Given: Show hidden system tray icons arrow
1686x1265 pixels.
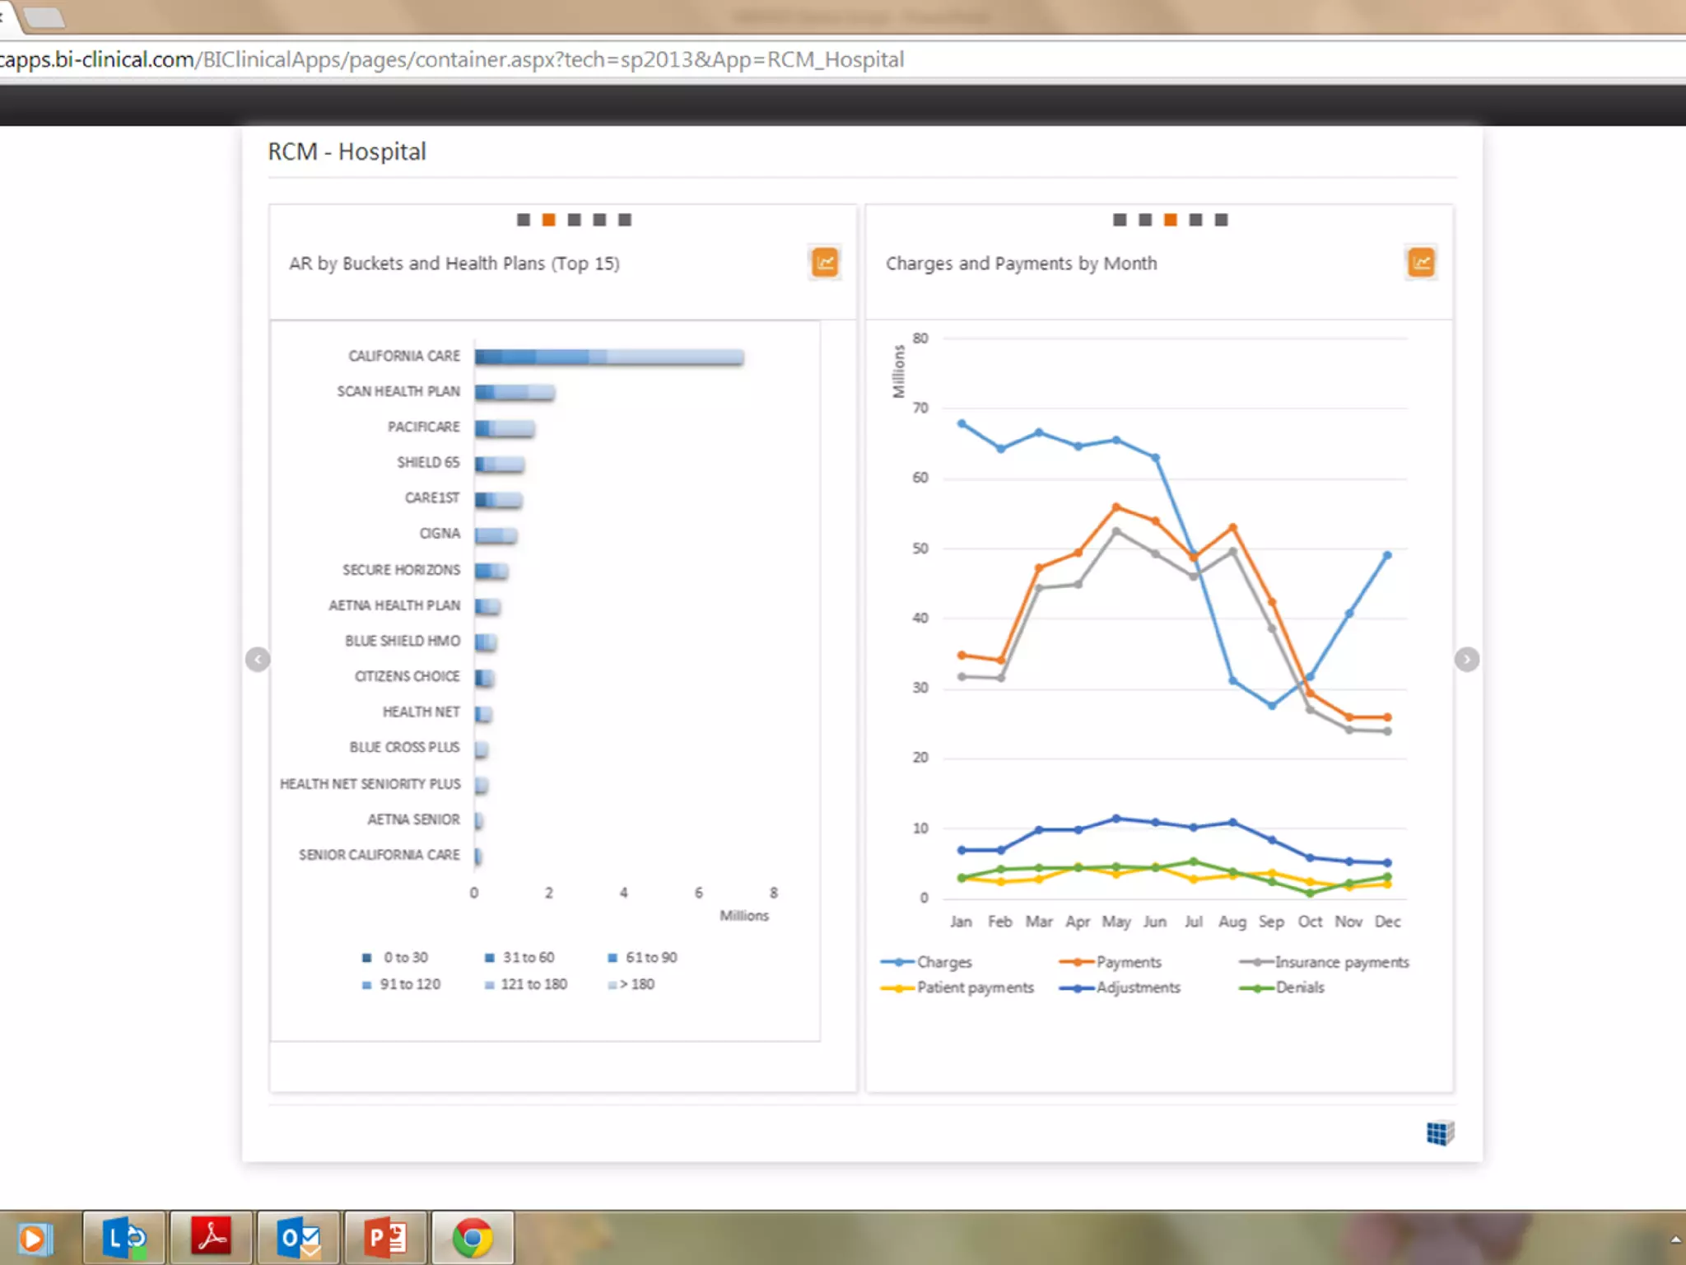Looking at the screenshot, I should point(1675,1239).
